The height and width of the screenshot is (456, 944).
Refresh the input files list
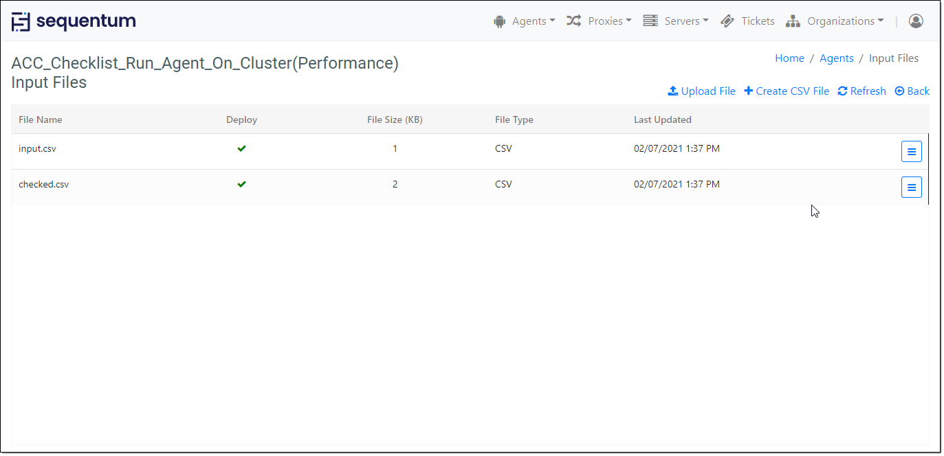pyautogui.click(x=861, y=91)
